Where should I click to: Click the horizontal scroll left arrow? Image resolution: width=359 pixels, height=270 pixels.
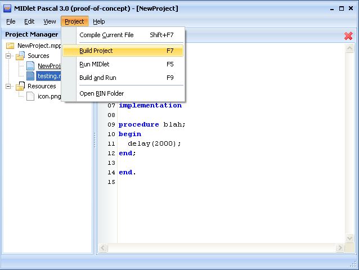click(103, 248)
